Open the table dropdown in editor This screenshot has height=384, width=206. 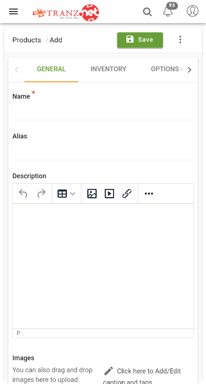point(66,193)
